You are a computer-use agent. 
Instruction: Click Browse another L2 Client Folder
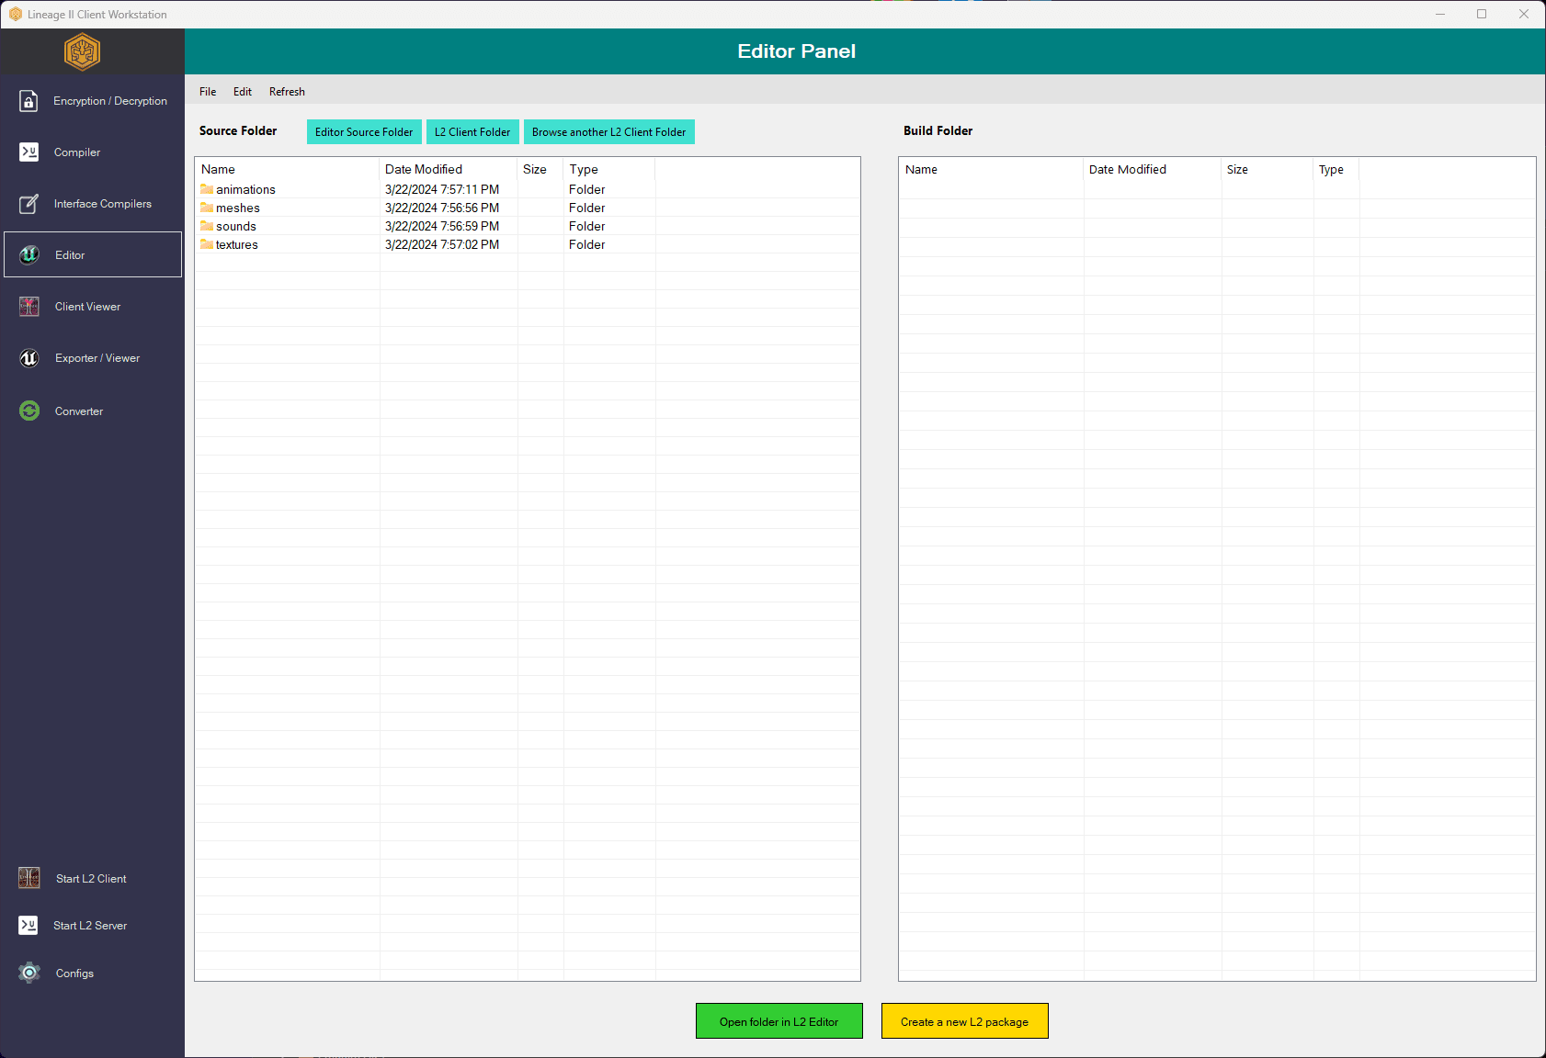coord(608,132)
